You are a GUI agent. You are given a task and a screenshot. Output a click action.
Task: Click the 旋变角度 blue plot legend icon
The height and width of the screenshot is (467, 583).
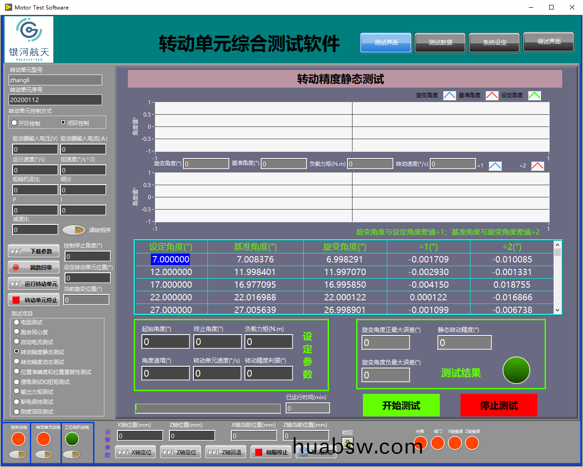(449, 95)
